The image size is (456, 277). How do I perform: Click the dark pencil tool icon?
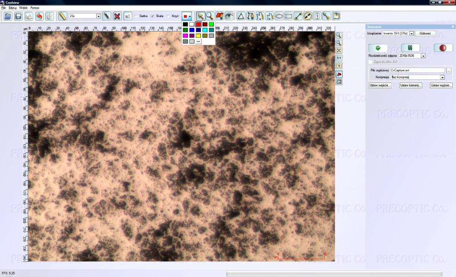[107, 16]
